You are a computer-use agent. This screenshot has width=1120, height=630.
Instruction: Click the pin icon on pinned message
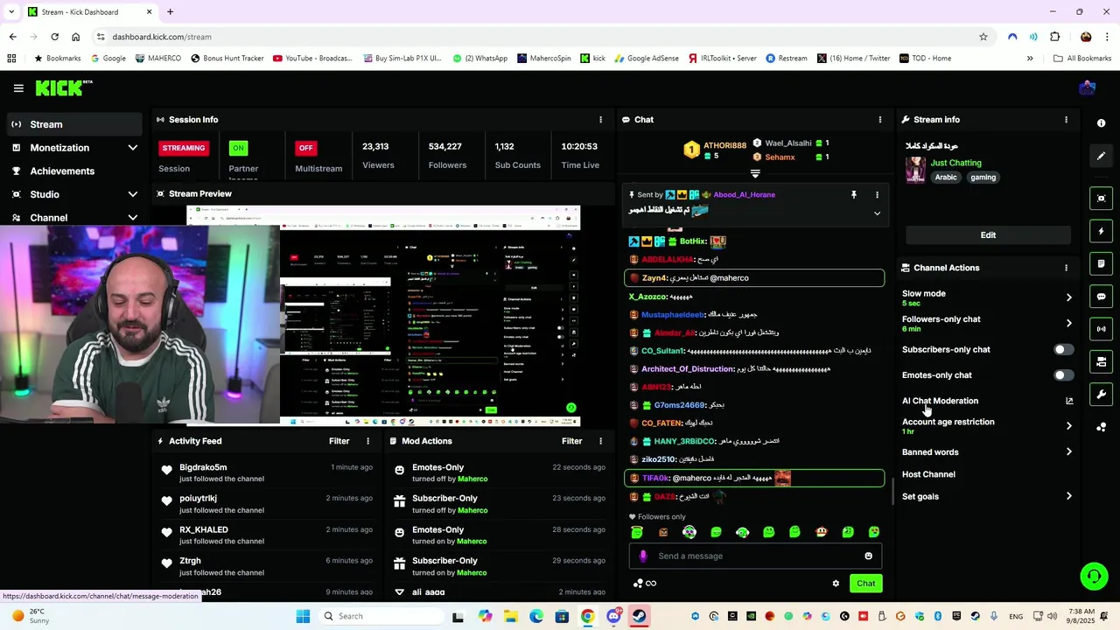pos(854,195)
